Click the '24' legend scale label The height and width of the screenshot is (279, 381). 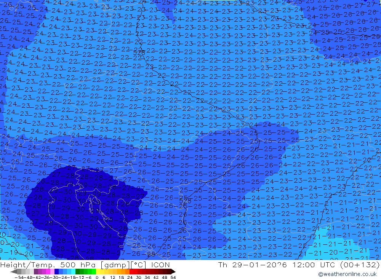(130, 277)
